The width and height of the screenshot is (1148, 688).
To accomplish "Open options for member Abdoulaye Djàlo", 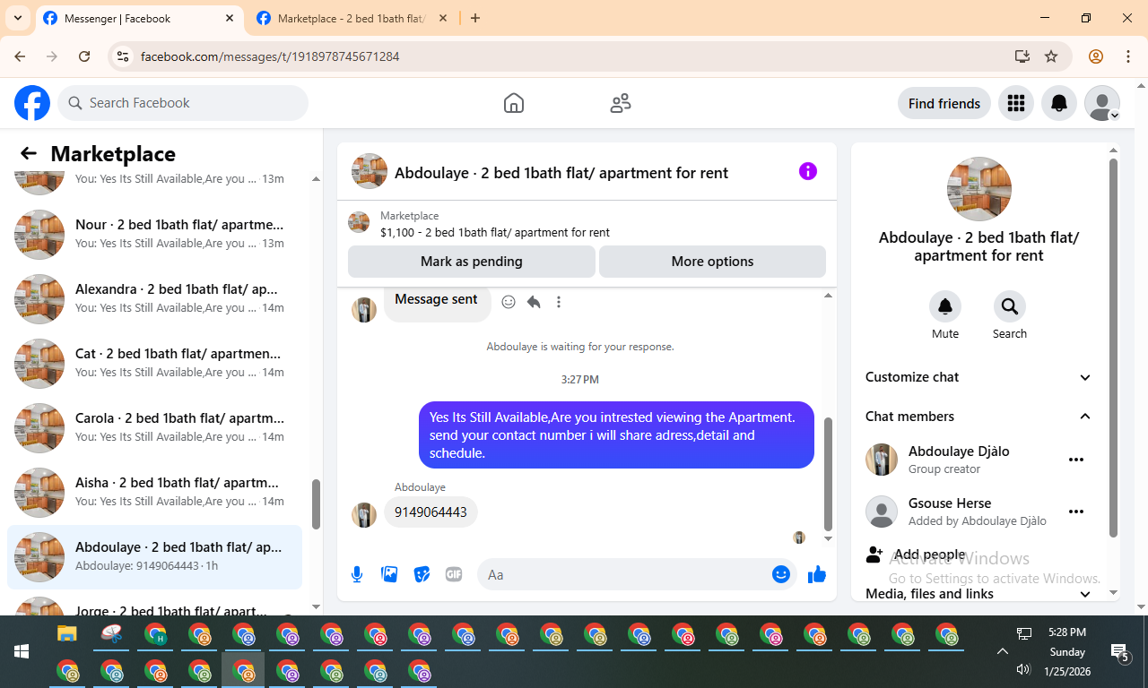I will coord(1076,460).
